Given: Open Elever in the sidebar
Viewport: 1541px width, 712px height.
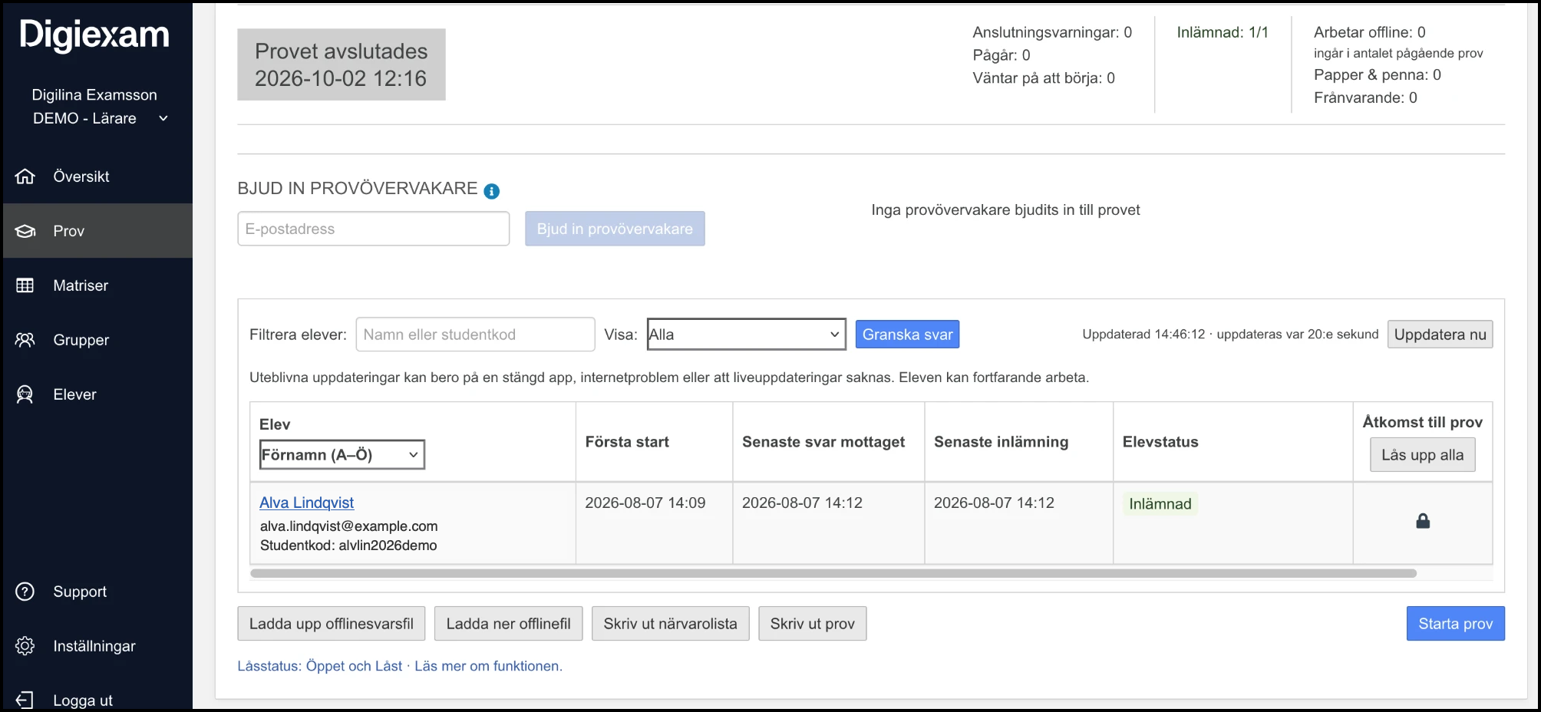Looking at the screenshot, I should click(x=97, y=394).
